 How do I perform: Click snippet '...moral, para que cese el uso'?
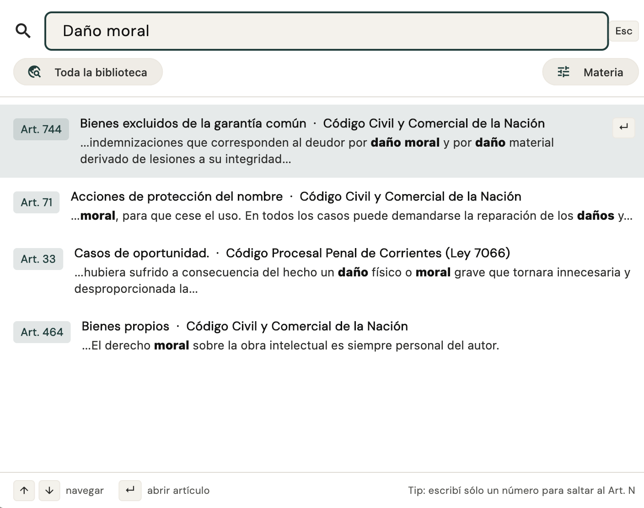pyautogui.click(x=352, y=216)
